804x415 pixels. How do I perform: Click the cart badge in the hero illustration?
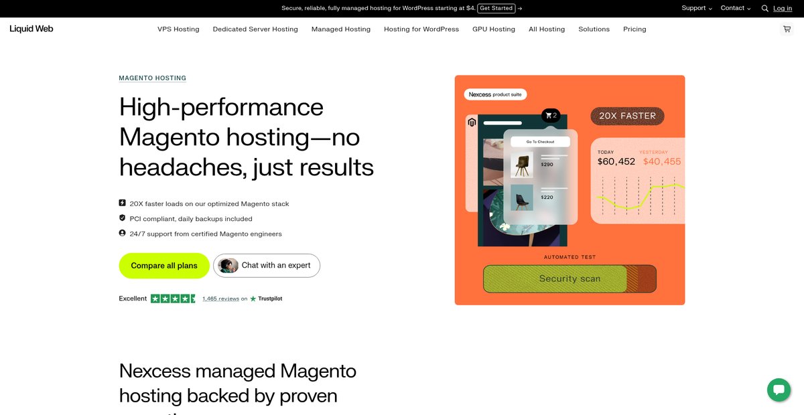pyautogui.click(x=551, y=115)
